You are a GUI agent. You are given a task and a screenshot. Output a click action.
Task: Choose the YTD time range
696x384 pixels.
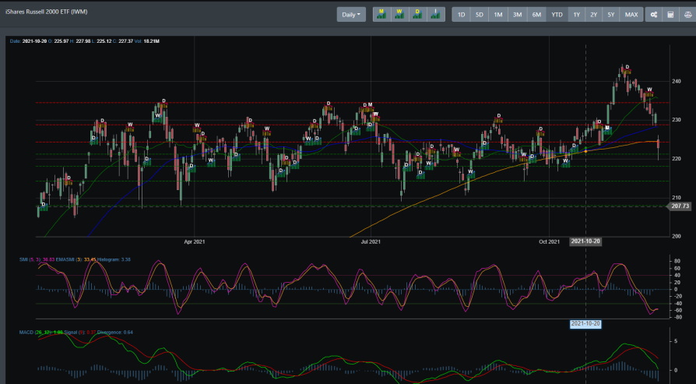point(557,14)
